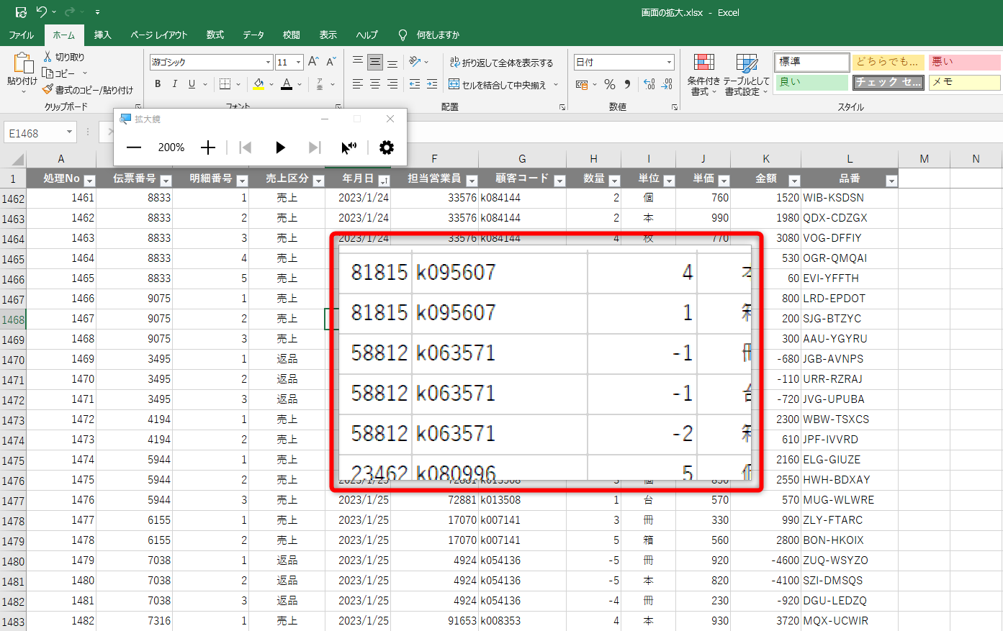Toggle wrap text 折り返して全体を表示する
Screen dimensions: 1003x631
point(501,63)
